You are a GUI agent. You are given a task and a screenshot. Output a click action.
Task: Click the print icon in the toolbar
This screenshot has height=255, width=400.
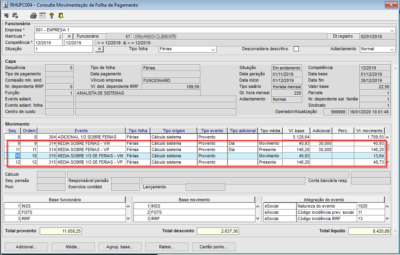point(33,16)
